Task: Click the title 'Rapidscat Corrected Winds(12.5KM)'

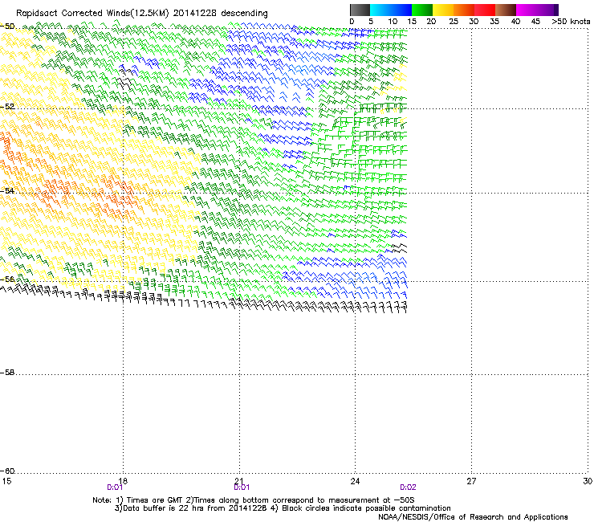Action: [x=92, y=14]
